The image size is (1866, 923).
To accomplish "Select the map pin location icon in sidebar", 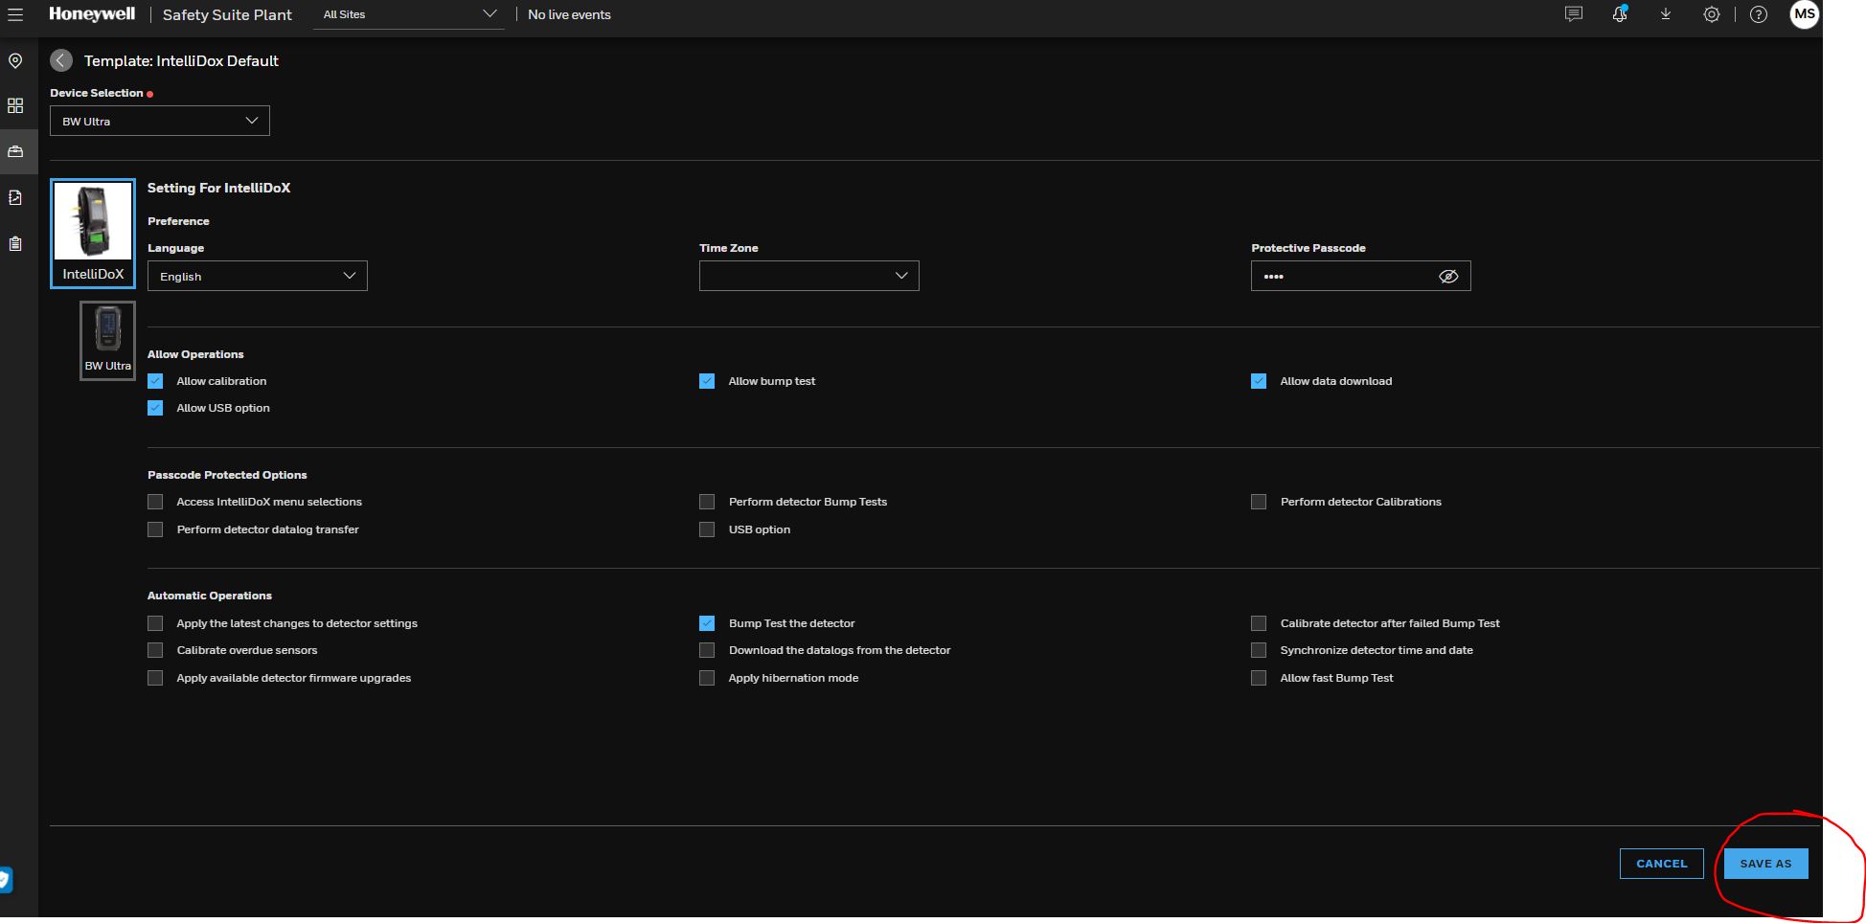I will click(x=15, y=60).
